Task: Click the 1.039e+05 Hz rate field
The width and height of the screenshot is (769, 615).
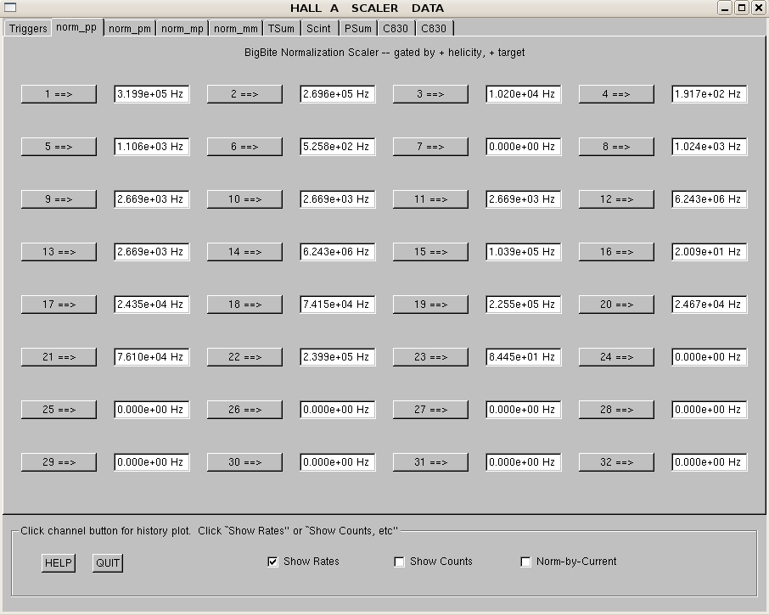Action: 524,252
